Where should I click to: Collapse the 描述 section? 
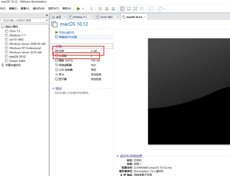pyautogui.click(x=53, y=88)
